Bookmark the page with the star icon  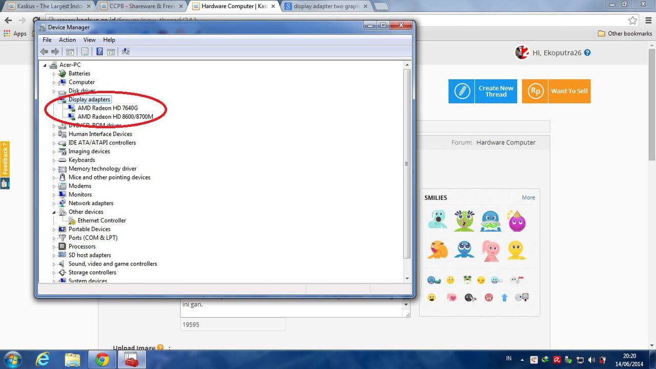(633, 20)
